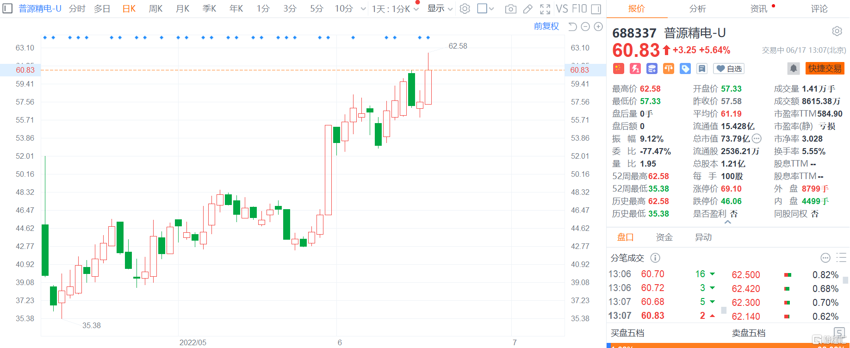Viewport: 850px width, 348px height.
Task: Open the 显示 display dropdown
Action: pos(440,9)
